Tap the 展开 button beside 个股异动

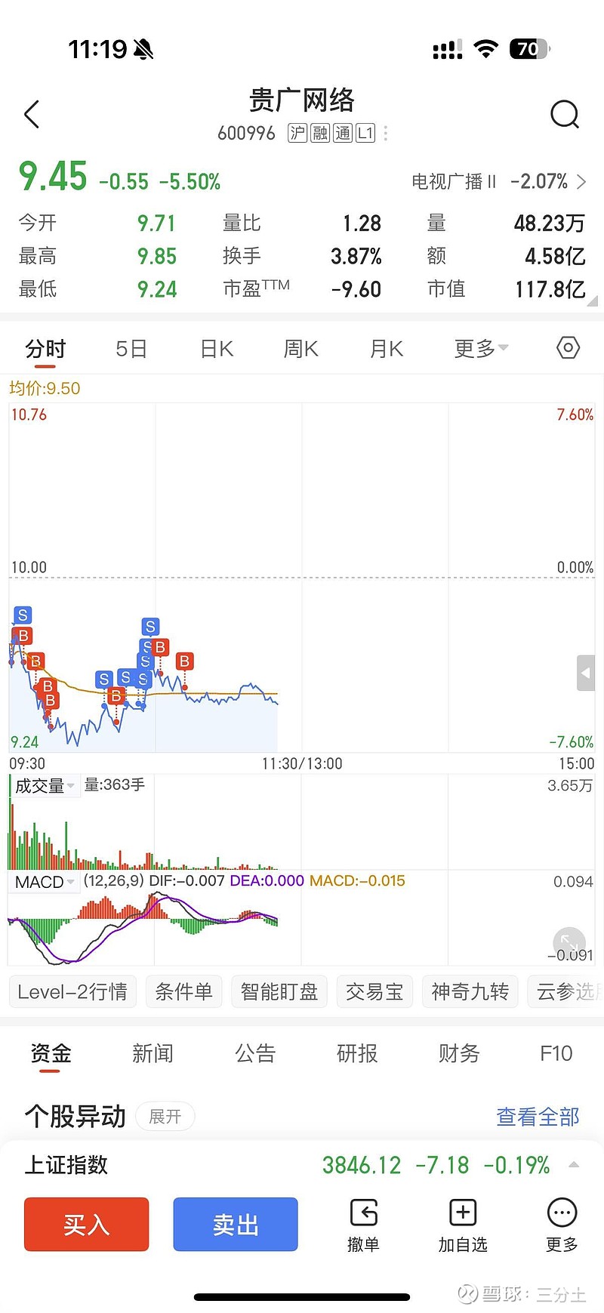point(165,1117)
